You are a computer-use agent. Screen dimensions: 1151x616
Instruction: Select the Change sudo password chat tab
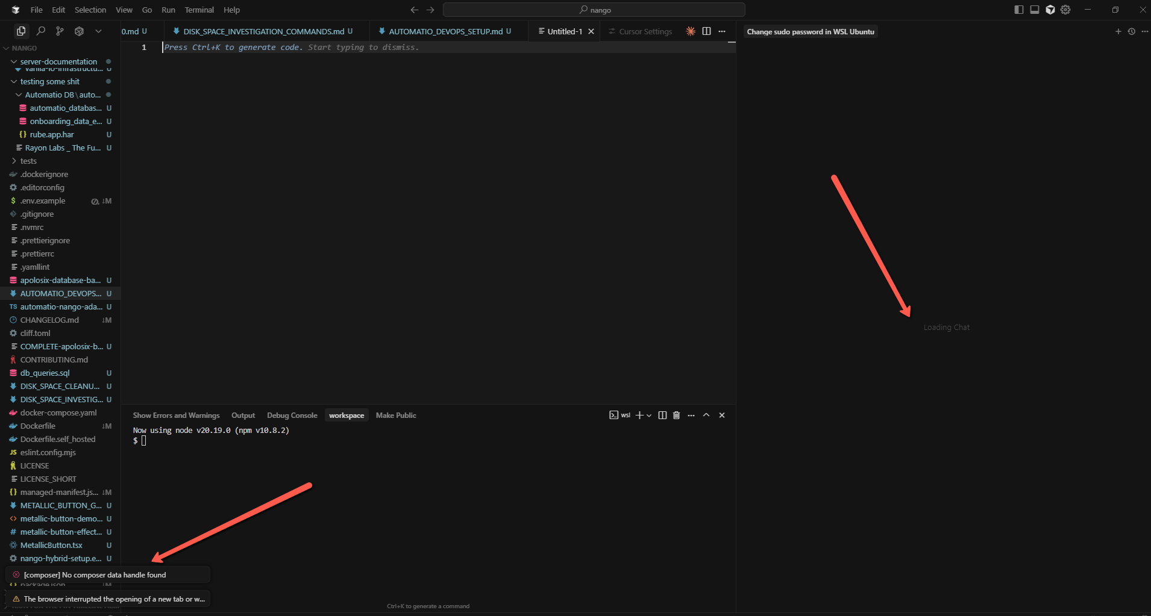coord(811,32)
